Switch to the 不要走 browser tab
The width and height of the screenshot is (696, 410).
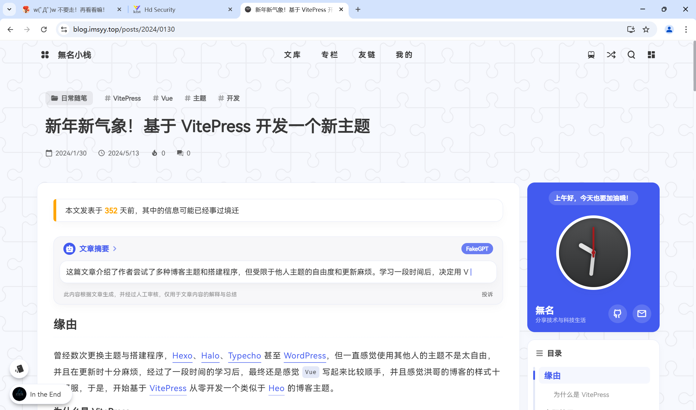[72, 10]
